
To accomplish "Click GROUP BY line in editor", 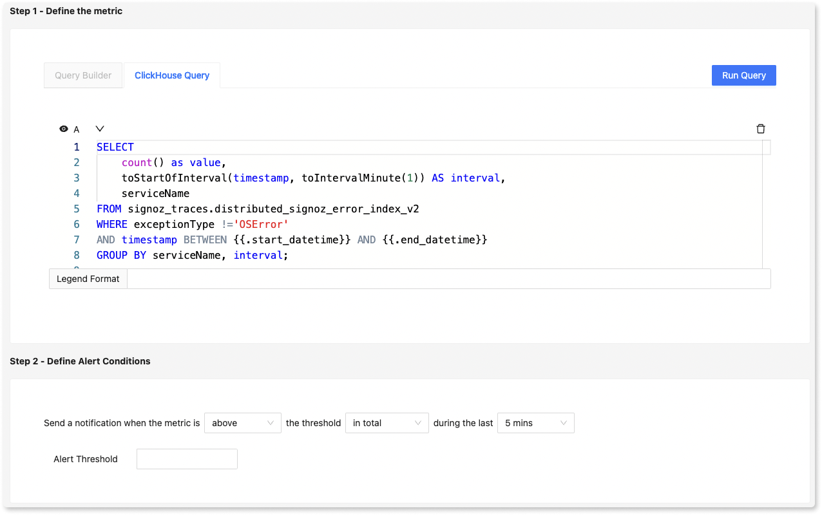I will (x=192, y=255).
